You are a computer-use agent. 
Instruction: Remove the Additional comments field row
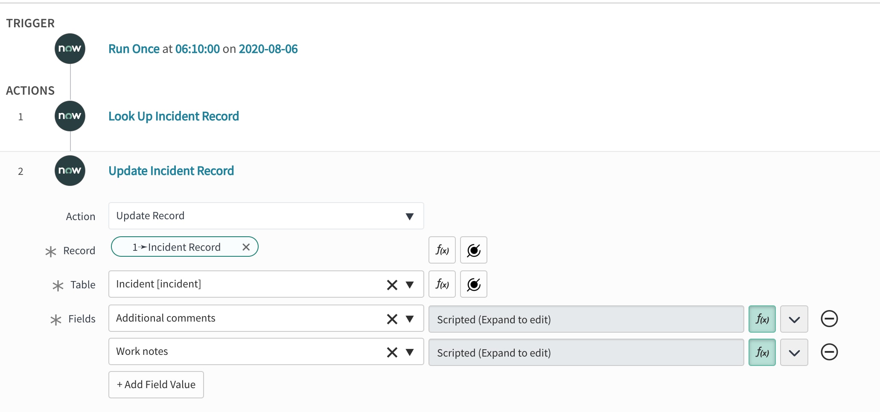[x=829, y=319]
